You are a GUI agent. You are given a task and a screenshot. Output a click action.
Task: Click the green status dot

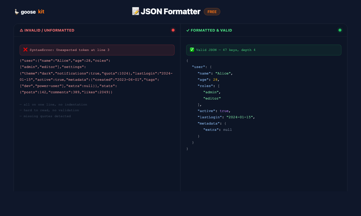coord(340,30)
